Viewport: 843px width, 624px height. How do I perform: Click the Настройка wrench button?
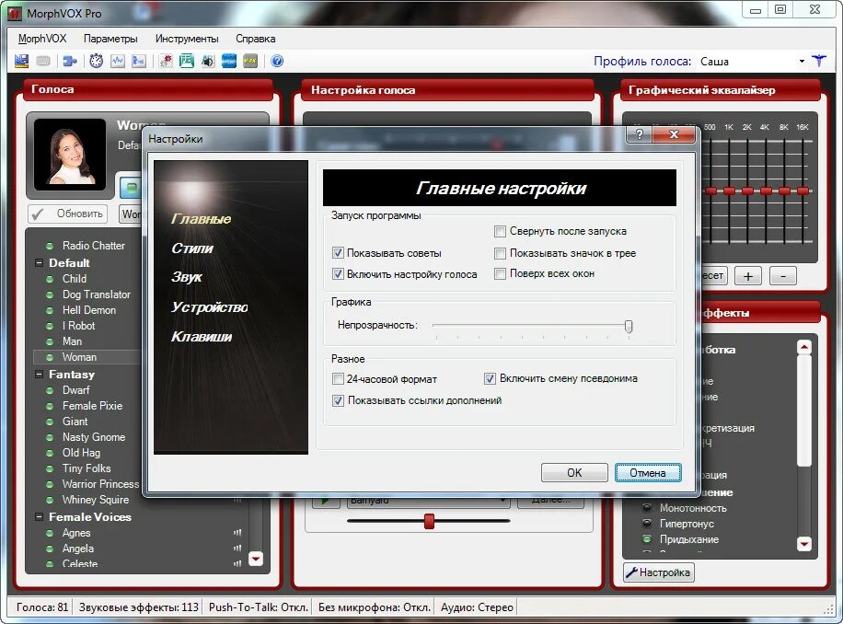[x=659, y=572]
